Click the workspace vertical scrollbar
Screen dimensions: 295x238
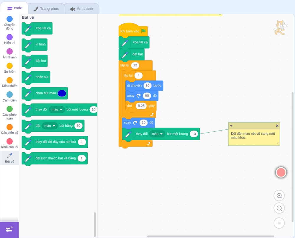292,157
